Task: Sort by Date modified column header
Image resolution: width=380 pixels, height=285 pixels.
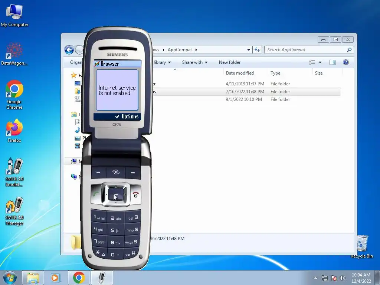Action: [x=246, y=73]
